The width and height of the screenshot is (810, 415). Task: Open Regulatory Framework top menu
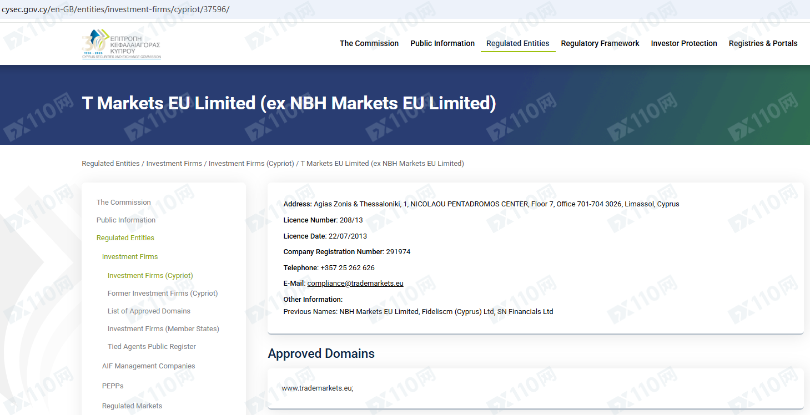coord(600,43)
